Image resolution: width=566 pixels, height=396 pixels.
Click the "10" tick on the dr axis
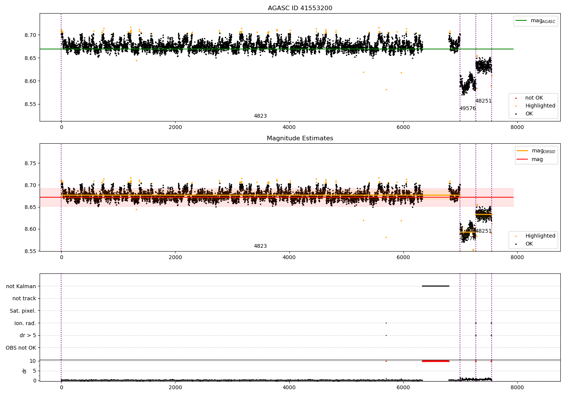click(x=33, y=361)
